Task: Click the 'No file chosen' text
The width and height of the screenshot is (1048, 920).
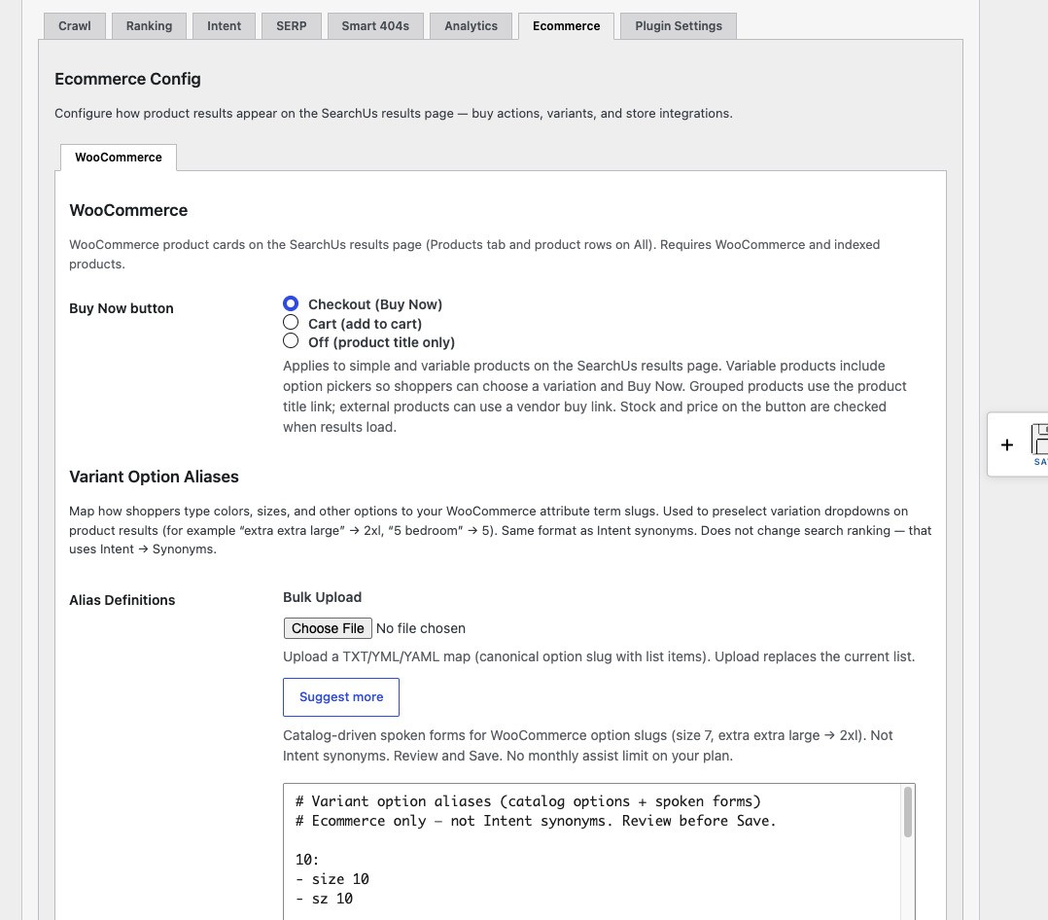Action: point(420,628)
